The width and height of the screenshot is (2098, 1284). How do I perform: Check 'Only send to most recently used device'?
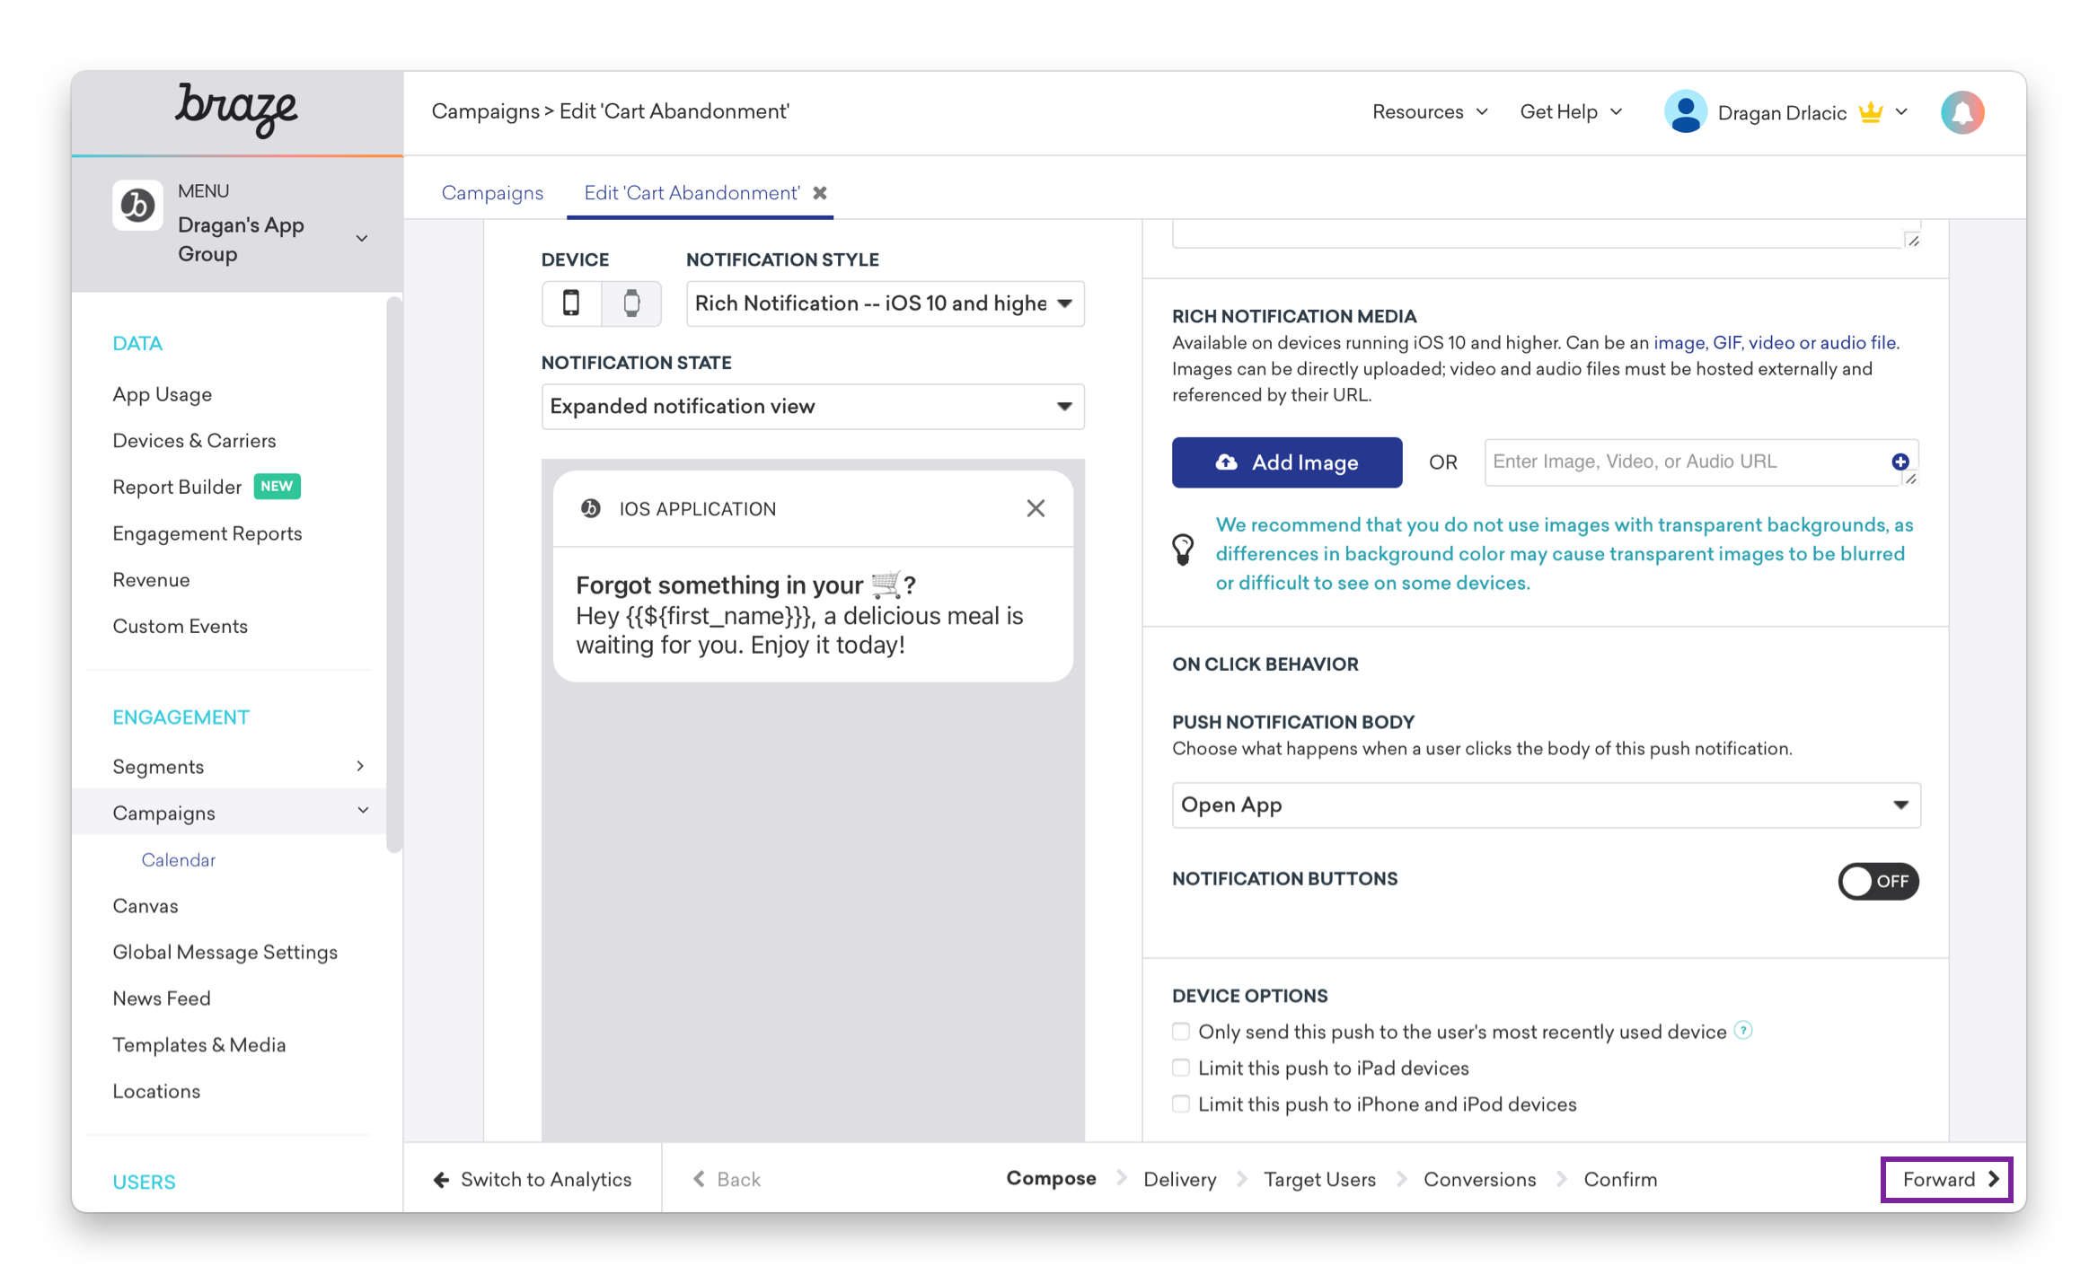[1181, 1031]
